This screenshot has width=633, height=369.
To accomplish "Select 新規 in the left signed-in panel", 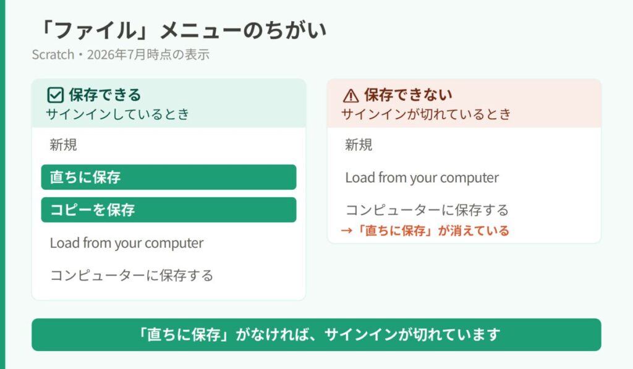I will (64, 145).
